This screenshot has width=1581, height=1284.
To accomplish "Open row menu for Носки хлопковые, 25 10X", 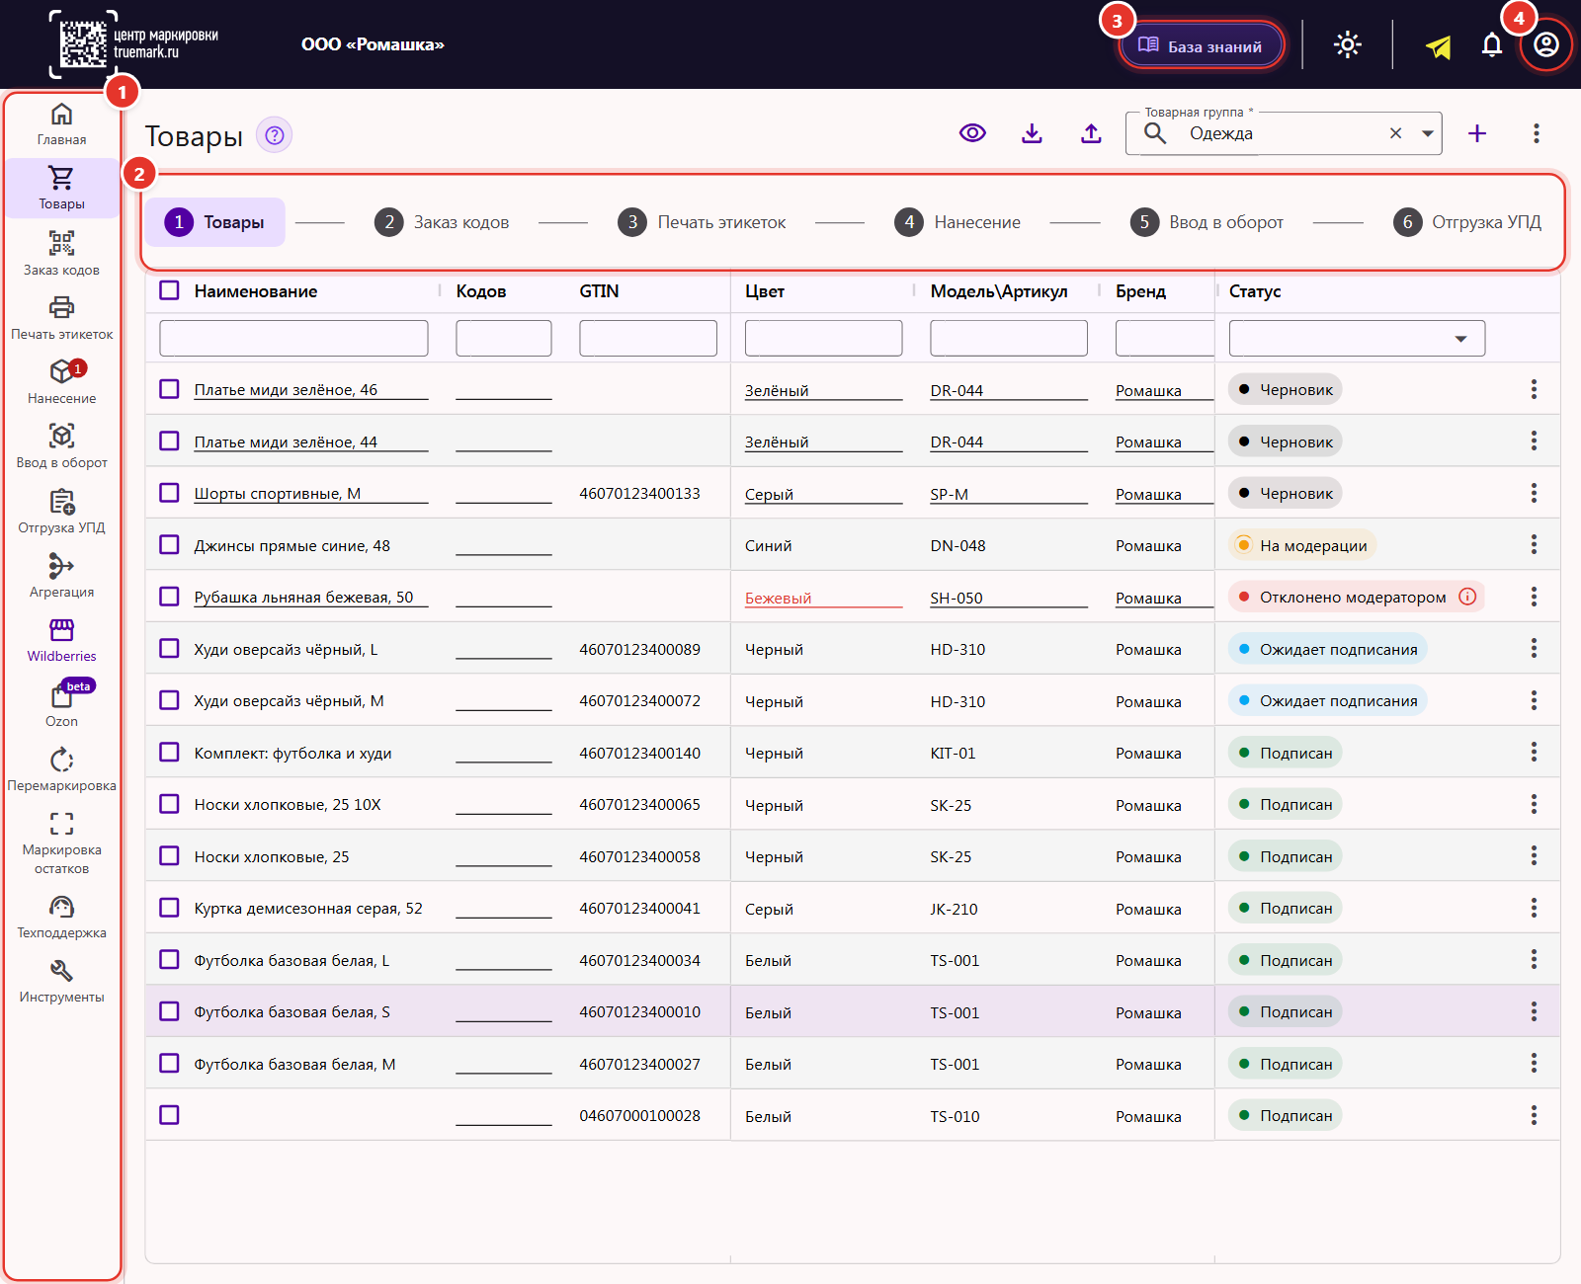I will pyautogui.click(x=1534, y=804).
